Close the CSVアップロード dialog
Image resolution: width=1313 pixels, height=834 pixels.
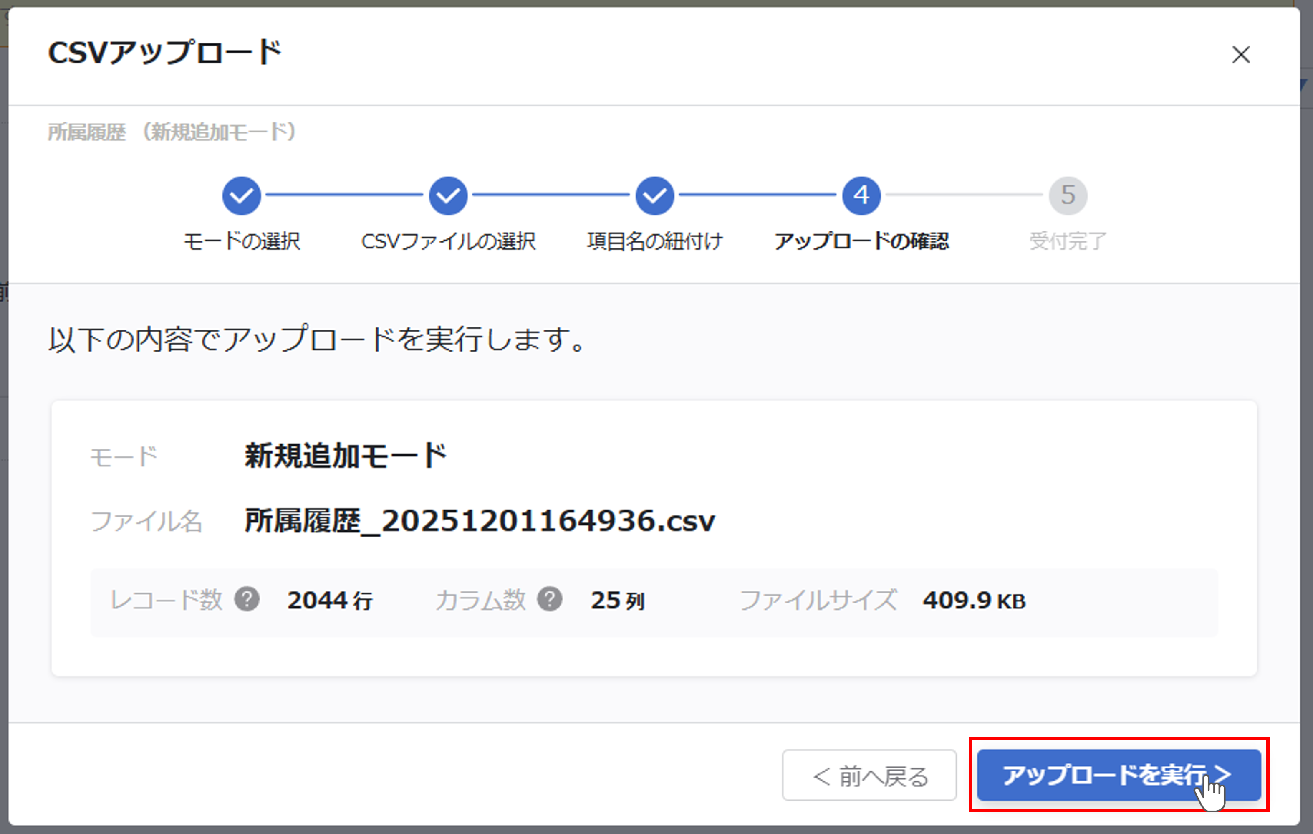(1241, 55)
